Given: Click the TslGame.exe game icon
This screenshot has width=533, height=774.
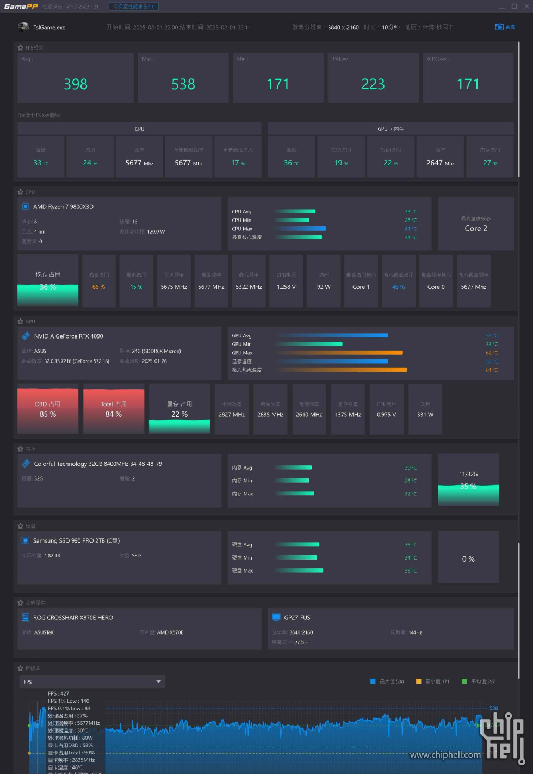Looking at the screenshot, I should [23, 27].
